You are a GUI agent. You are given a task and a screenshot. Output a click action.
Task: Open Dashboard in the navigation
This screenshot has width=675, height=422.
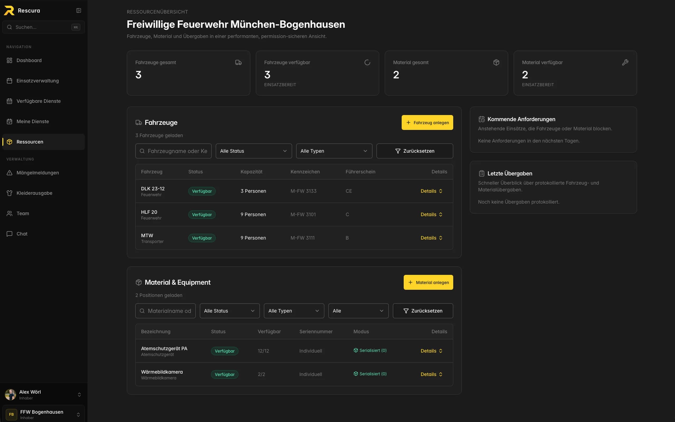pyautogui.click(x=43, y=60)
